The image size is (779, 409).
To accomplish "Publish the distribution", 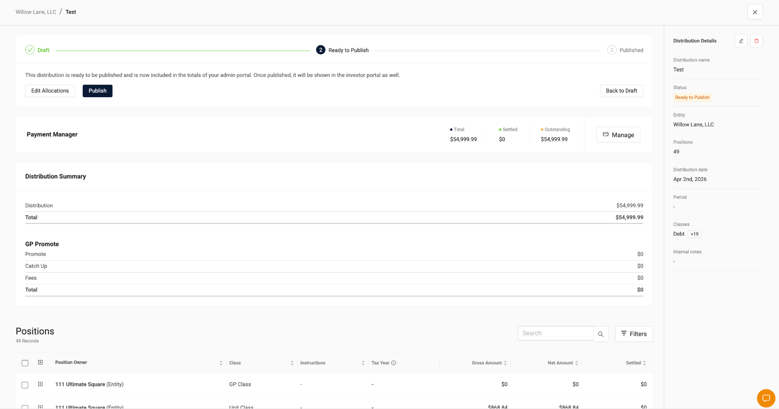I will tap(97, 91).
